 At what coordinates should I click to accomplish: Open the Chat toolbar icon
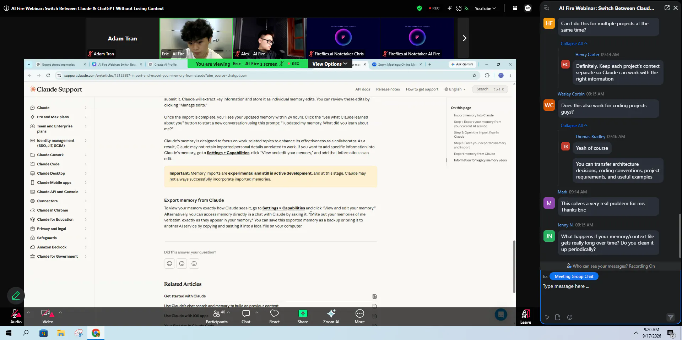coord(246,314)
